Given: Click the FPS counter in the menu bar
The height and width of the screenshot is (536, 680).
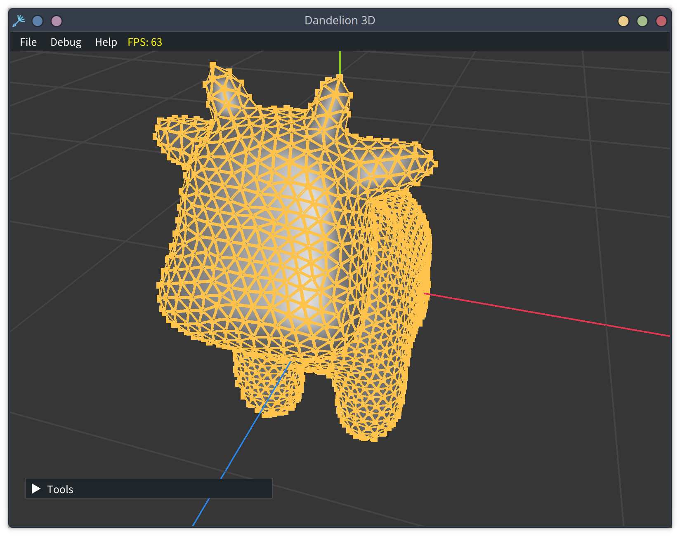Looking at the screenshot, I should [145, 42].
